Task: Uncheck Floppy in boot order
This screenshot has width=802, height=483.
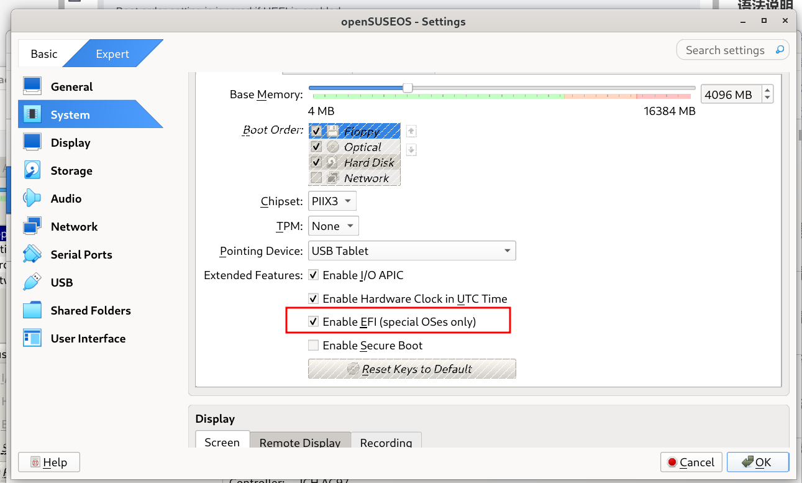Action: click(316, 131)
